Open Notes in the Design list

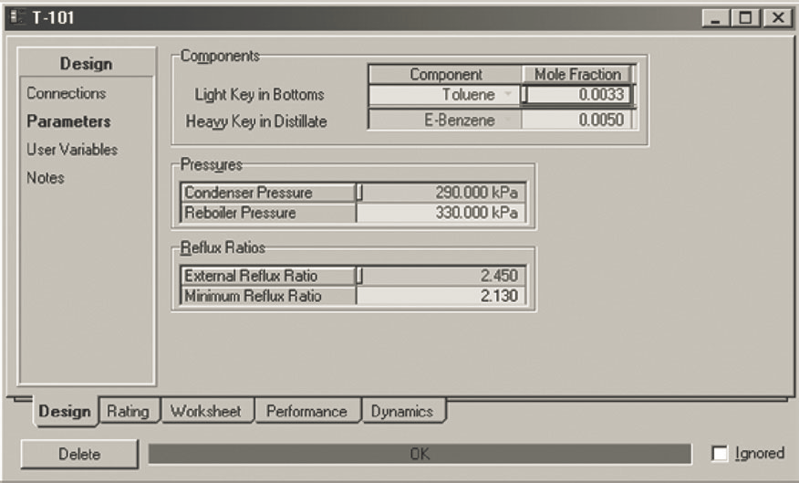(x=46, y=178)
